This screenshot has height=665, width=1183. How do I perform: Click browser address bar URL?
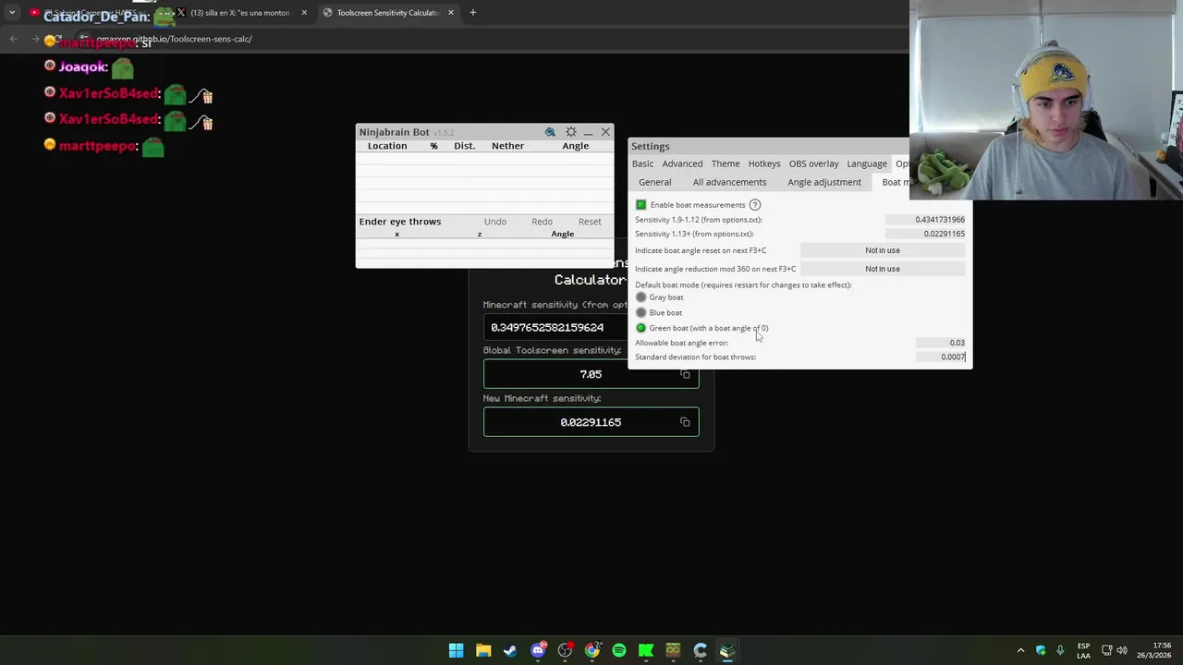[x=174, y=39]
